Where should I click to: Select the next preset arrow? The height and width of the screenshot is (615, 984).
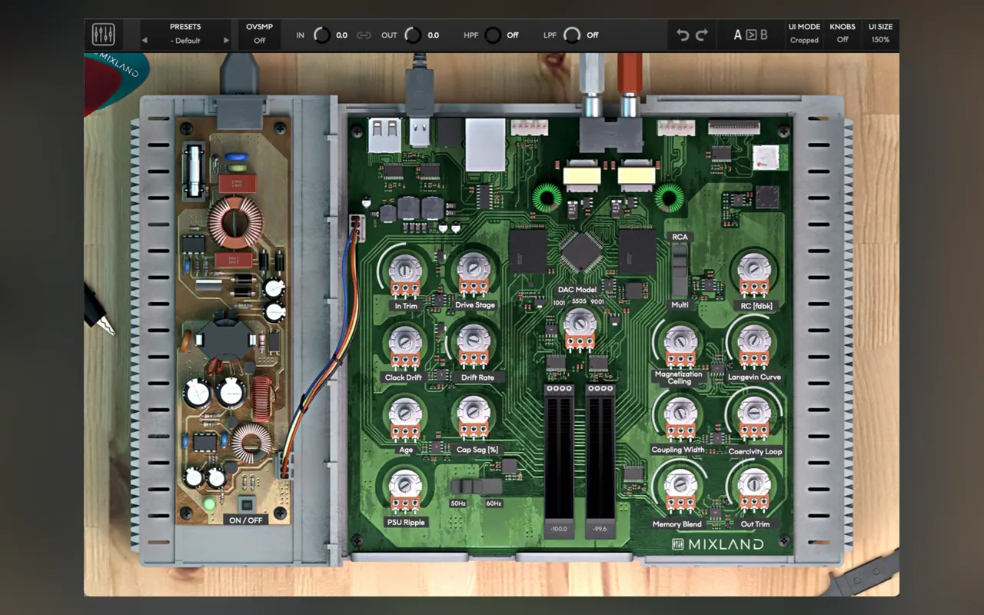[226, 41]
